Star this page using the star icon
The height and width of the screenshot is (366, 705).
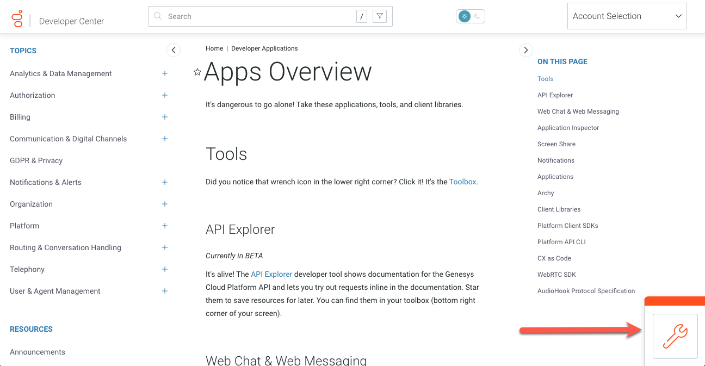197,71
